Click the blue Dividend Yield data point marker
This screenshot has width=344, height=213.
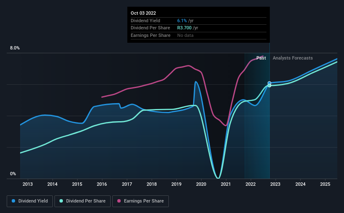click(x=269, y=83)
